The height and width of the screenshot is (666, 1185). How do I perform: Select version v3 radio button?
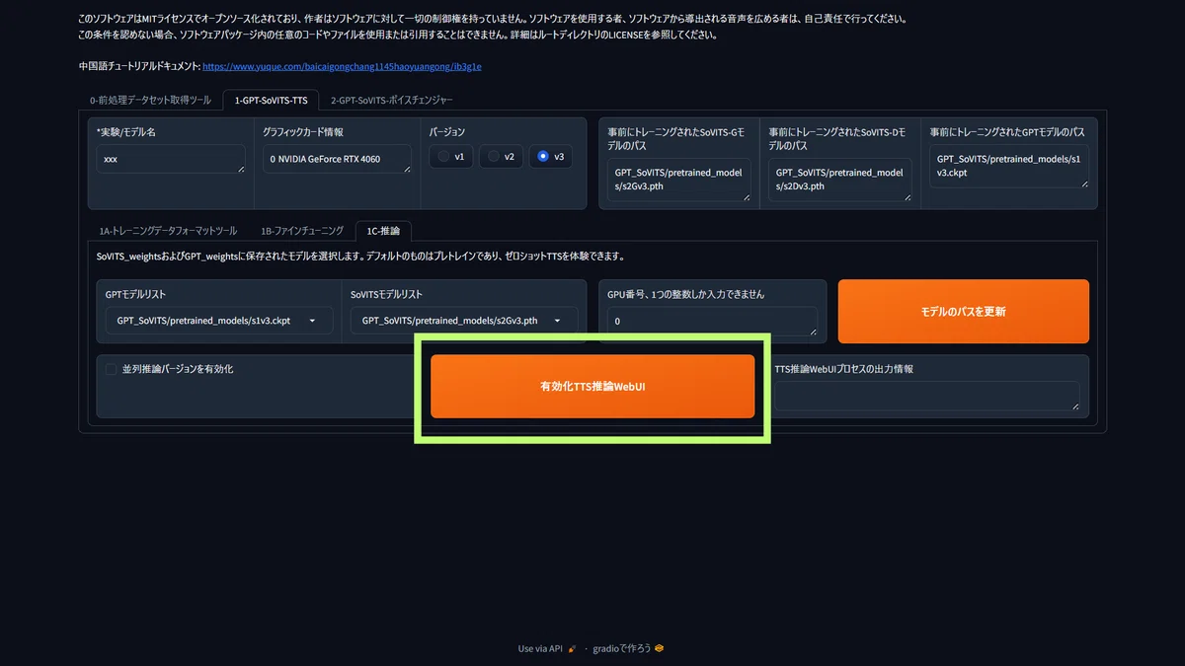tap(551, 157)
